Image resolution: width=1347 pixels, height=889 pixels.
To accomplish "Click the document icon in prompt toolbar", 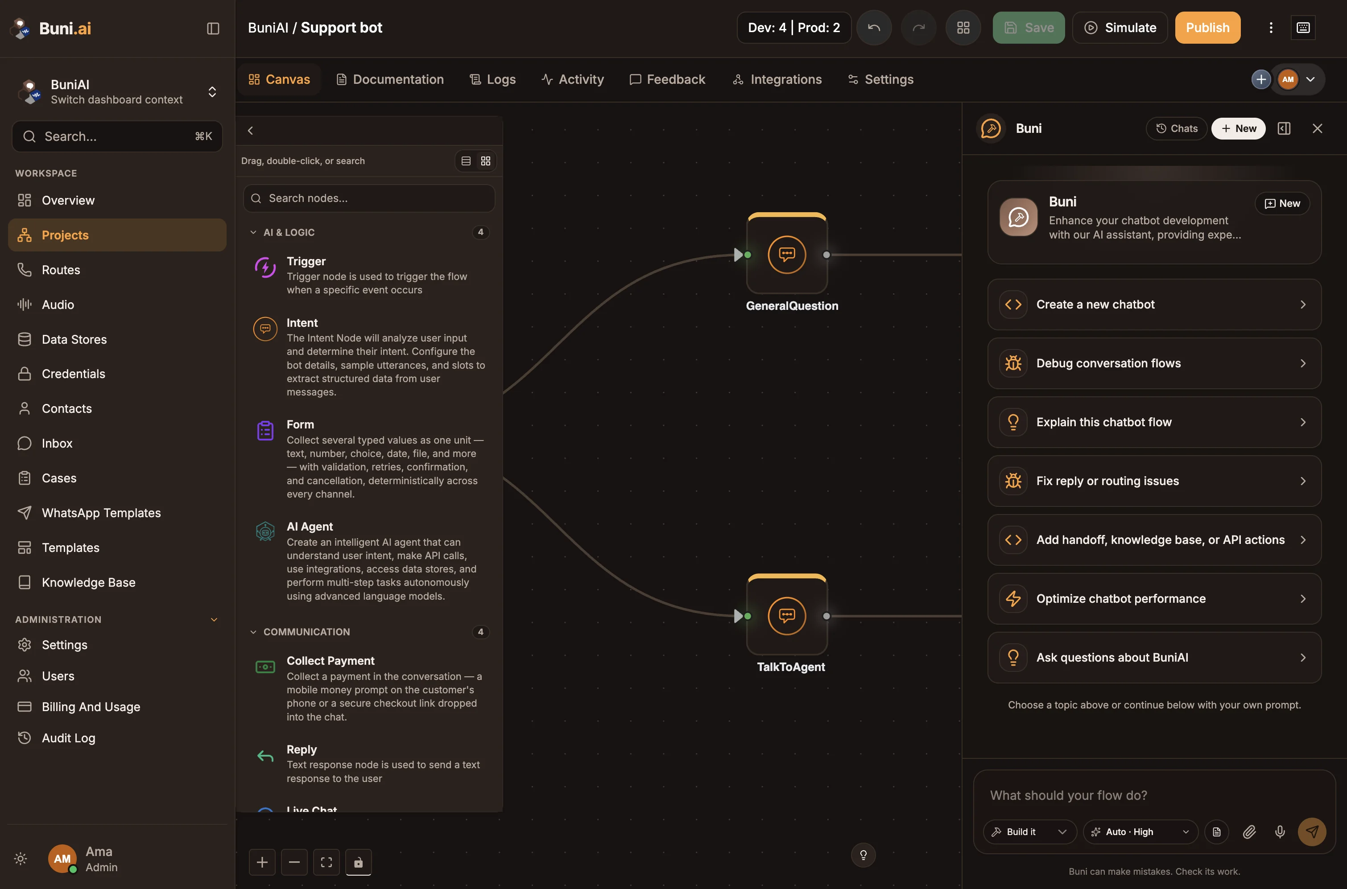I will point(1217,832).
